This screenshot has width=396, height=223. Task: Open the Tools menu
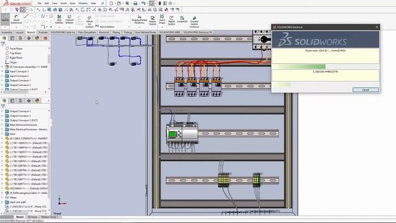point(72,4)
